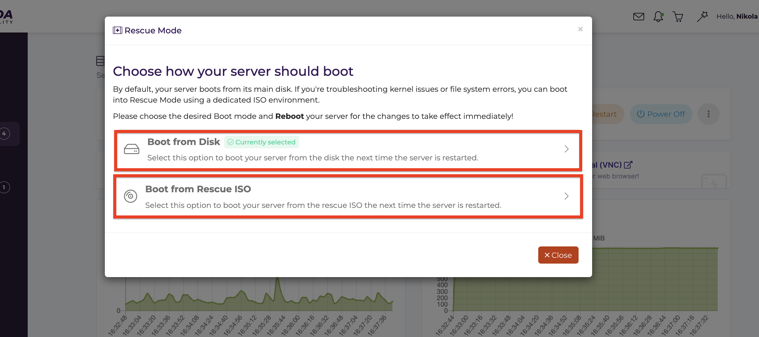Click the Currently selected badge
This screenshot has height=337, width=759.
tap(261, 142)
